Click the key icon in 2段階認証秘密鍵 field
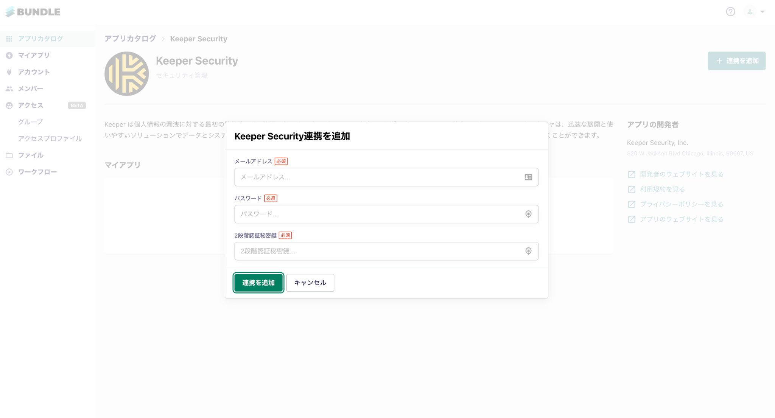Viewport: 775px width, 418px height. click(528, 251)
